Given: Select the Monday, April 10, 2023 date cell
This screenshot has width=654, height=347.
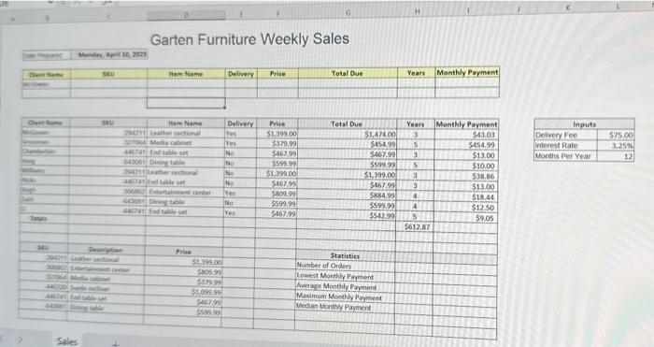Looking at the screenshot, I should [109, 54].
